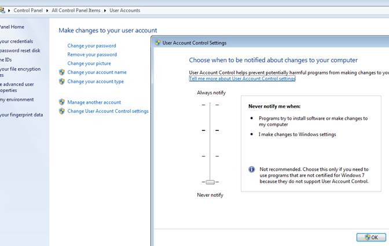
Task: Expand the arrow after All Control Panel Items
Action: (105, 10)
